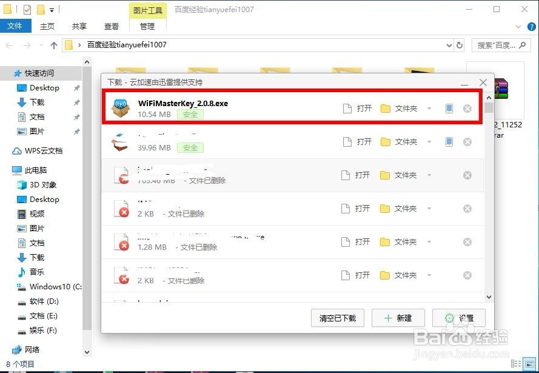Go up one folder level

pyautogui.click(x=53, y=45)
